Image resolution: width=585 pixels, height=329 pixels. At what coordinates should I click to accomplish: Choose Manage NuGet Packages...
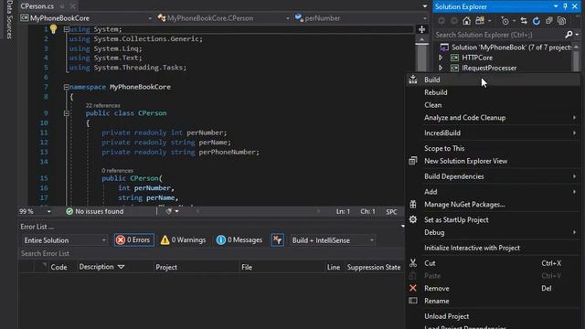click(494, 205)
